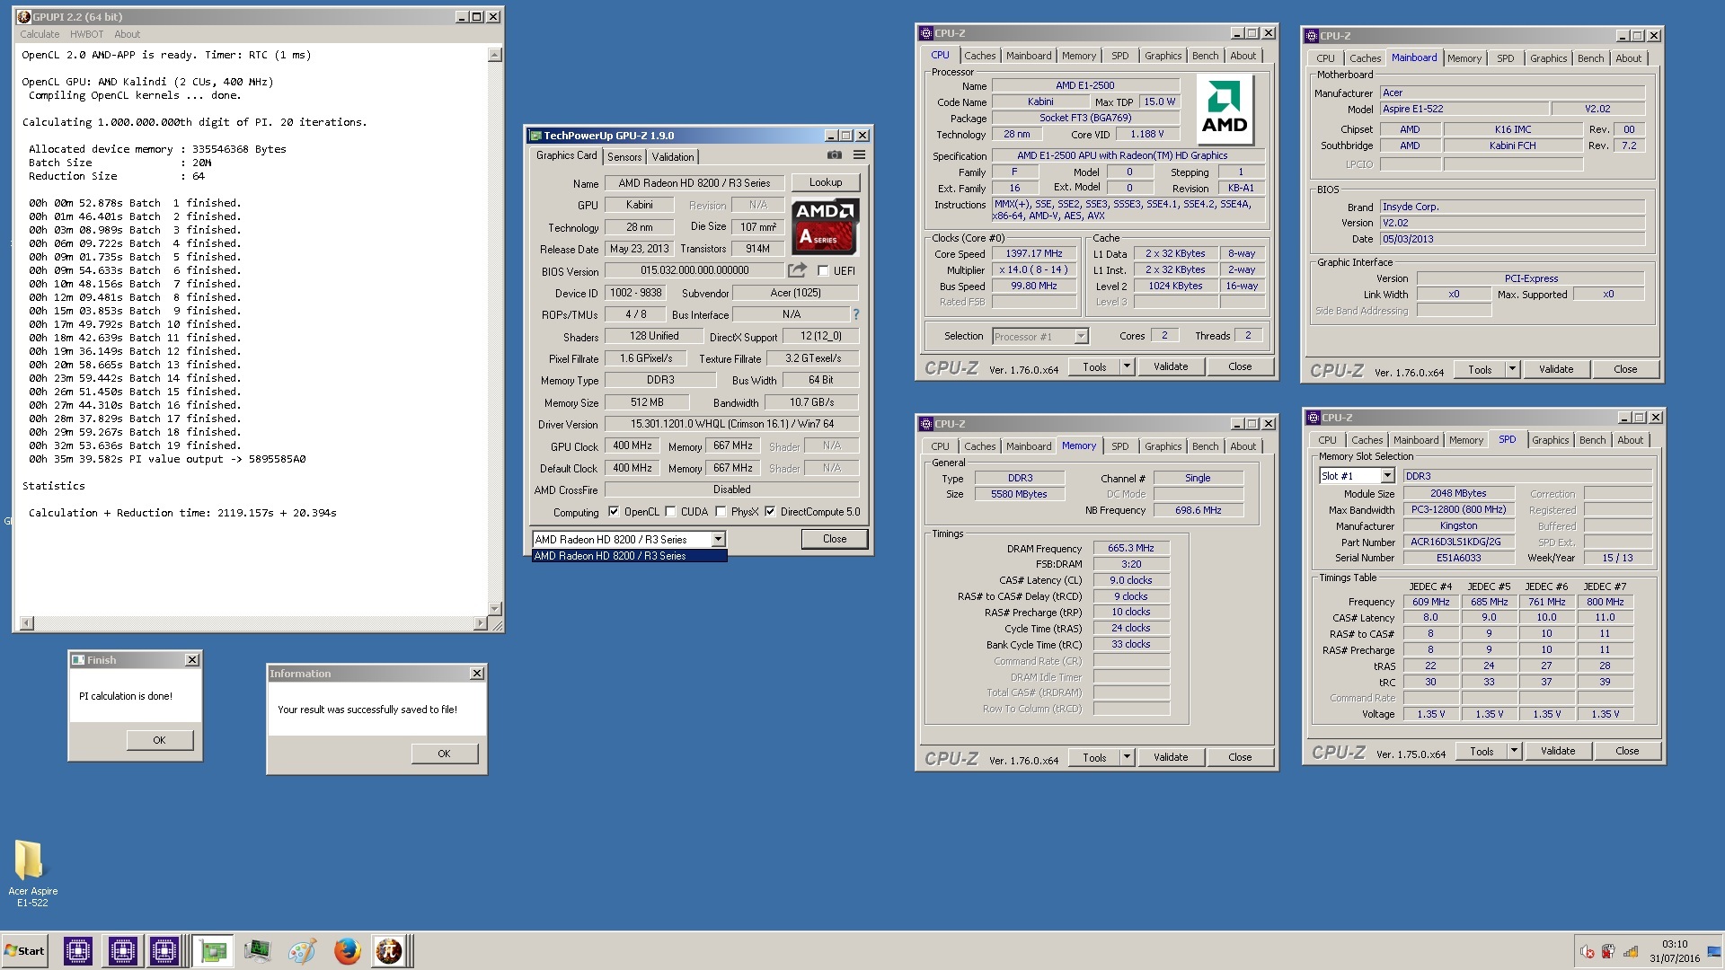Open the system monitor taskbar icon

[257, 951]
